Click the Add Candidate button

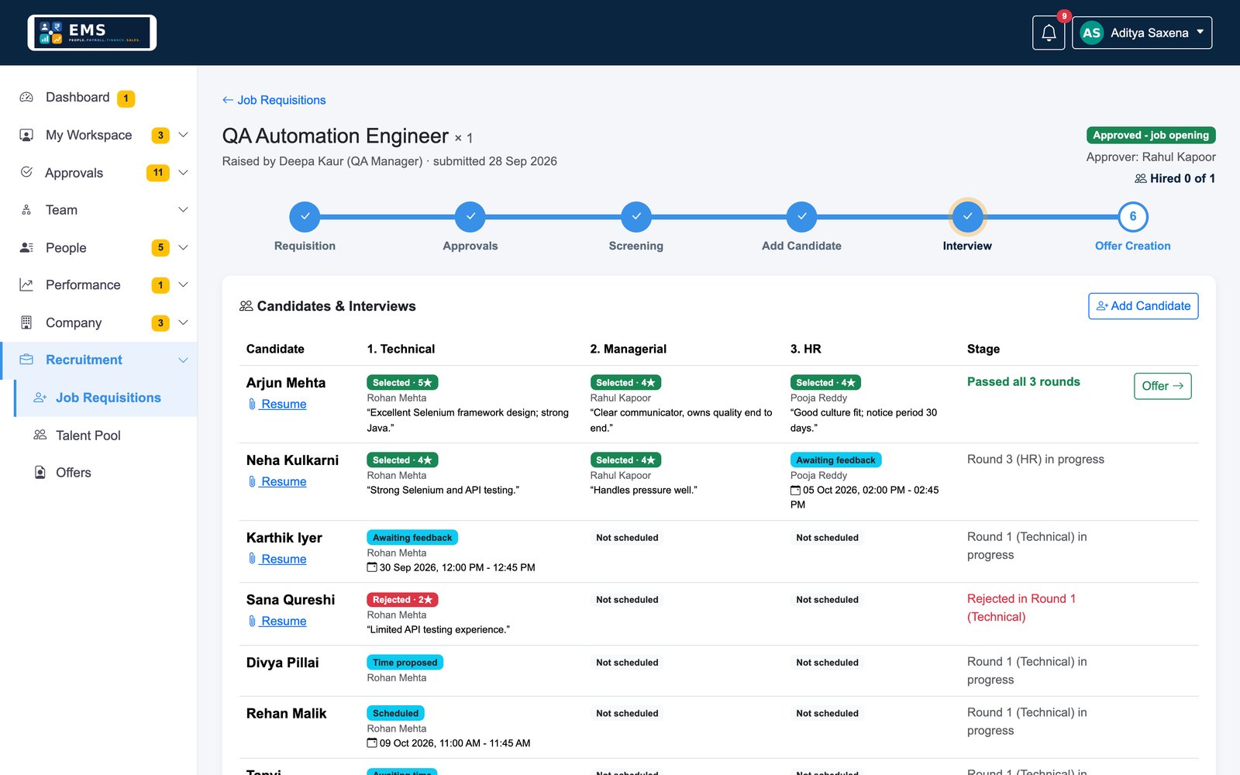tap(1143, 306)
